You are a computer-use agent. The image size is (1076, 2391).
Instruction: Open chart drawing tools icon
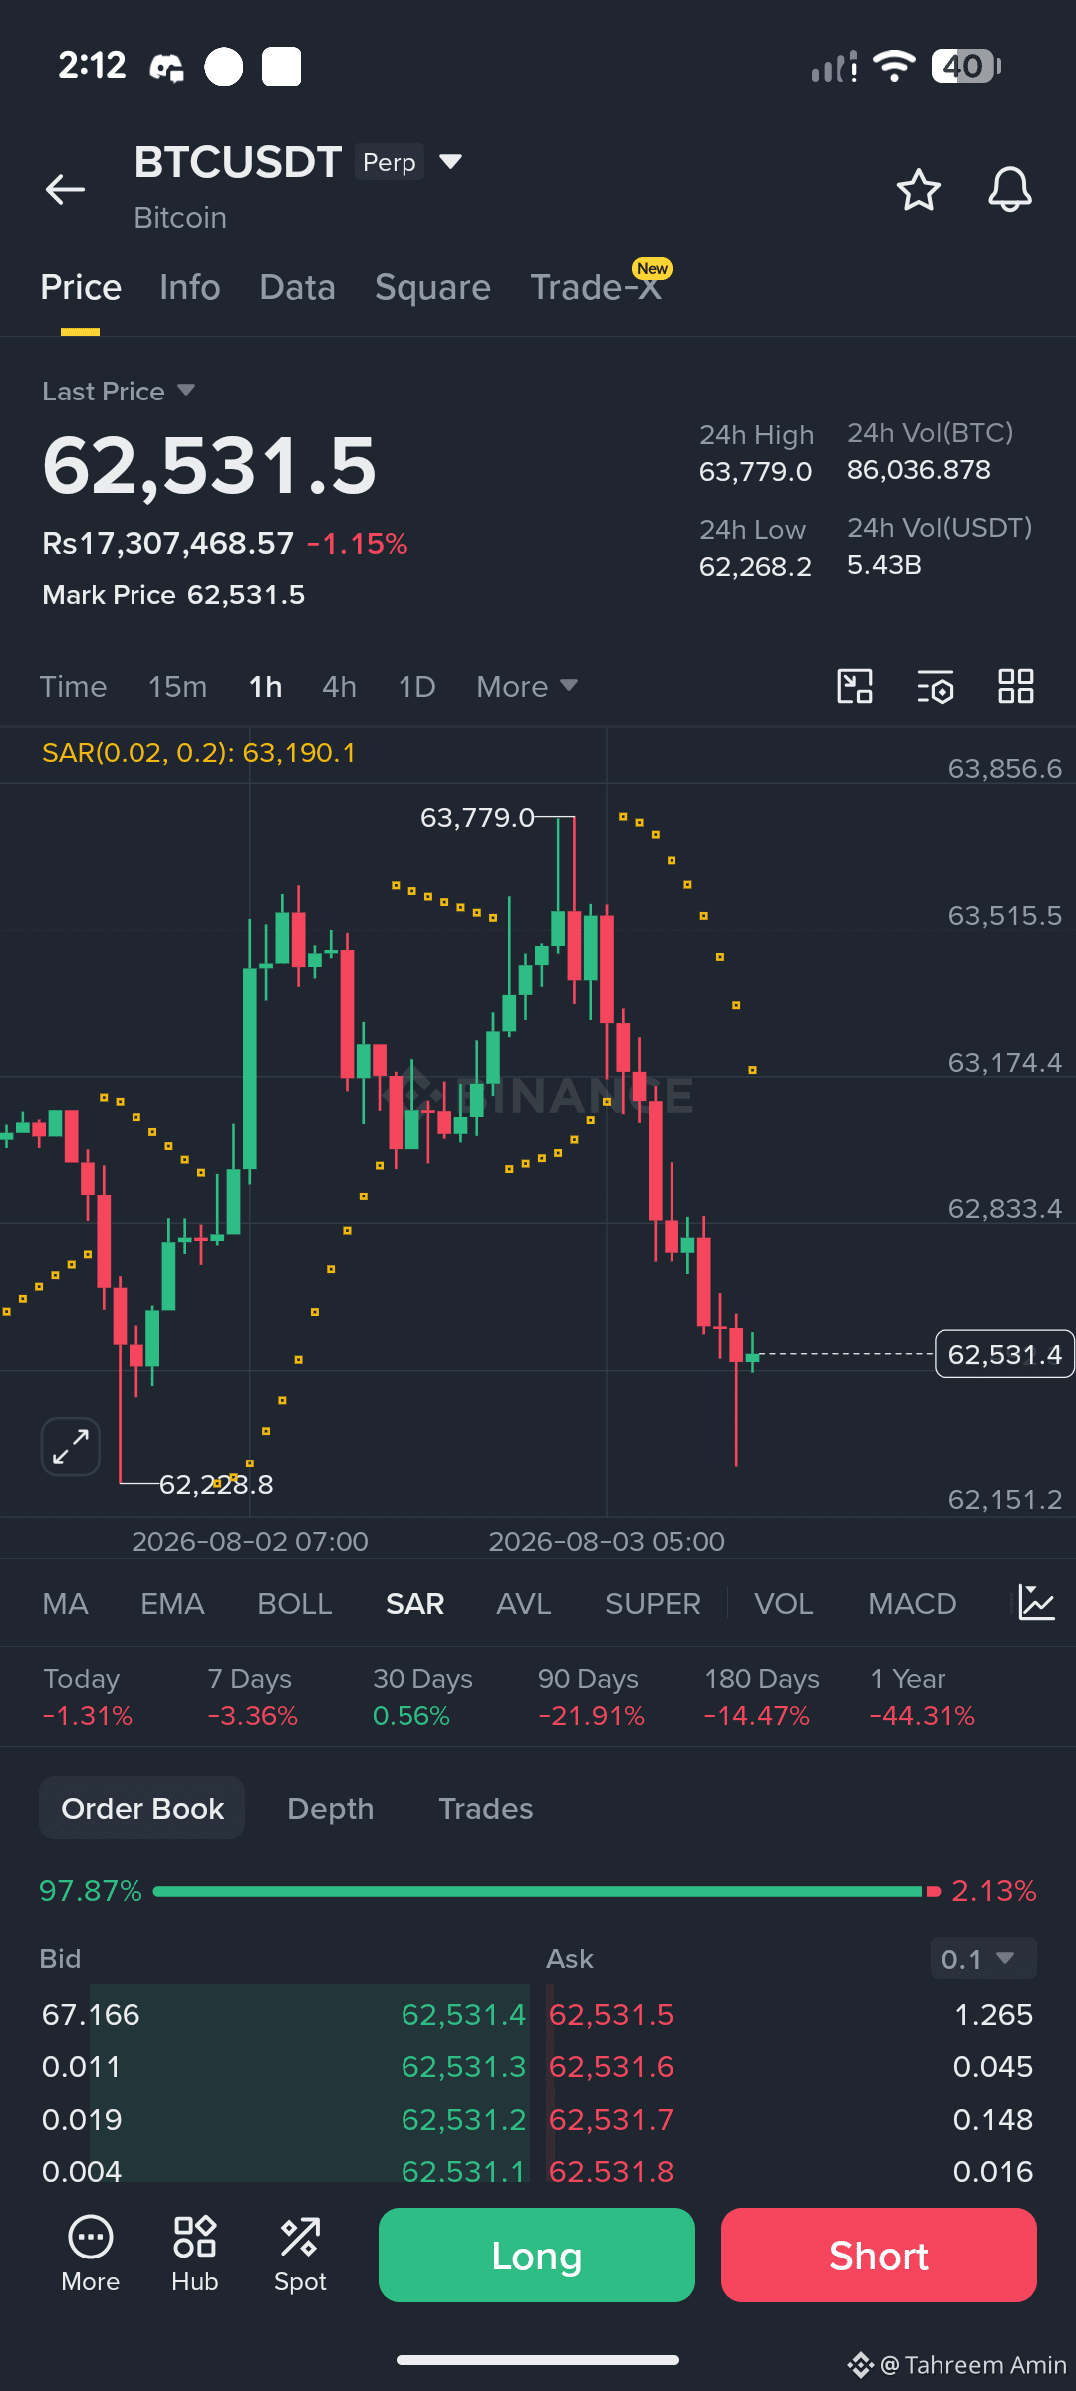click(855, 686)
